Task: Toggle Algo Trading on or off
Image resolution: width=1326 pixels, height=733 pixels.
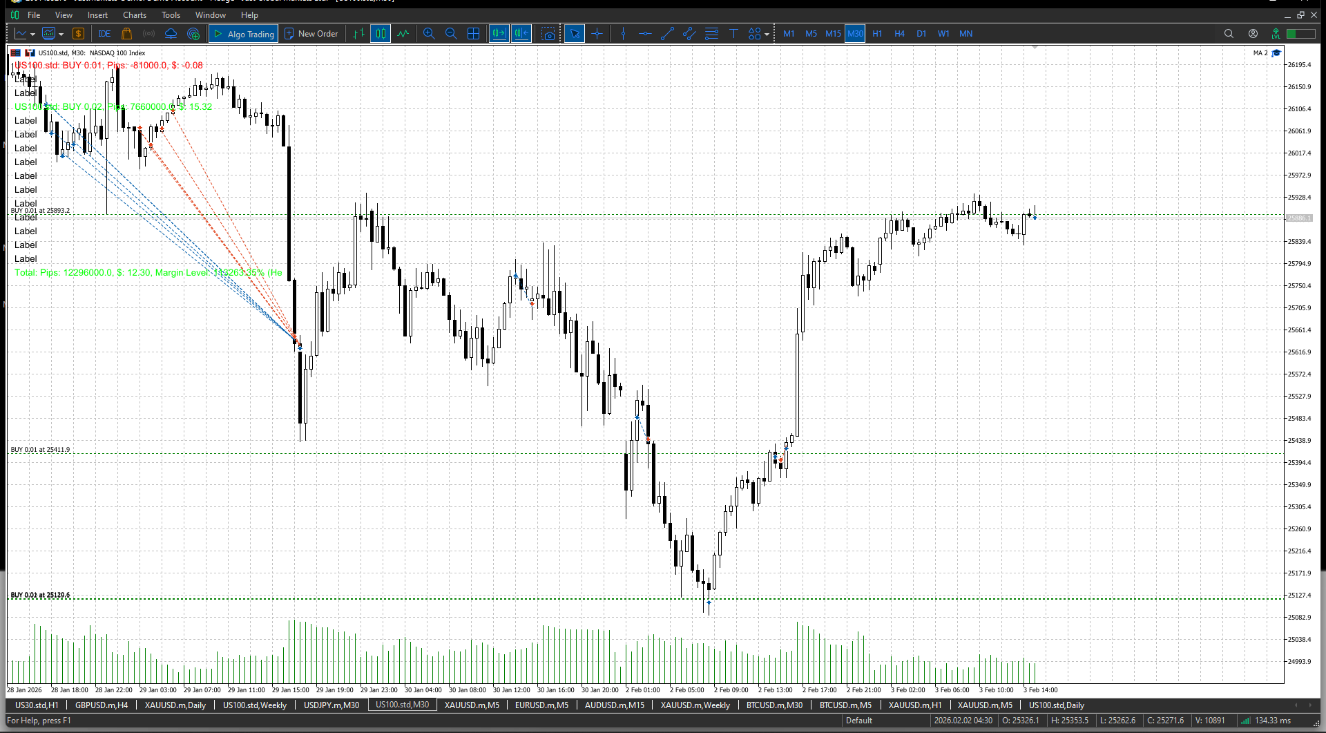Action: pyautogui.click(x=244, y=34)
